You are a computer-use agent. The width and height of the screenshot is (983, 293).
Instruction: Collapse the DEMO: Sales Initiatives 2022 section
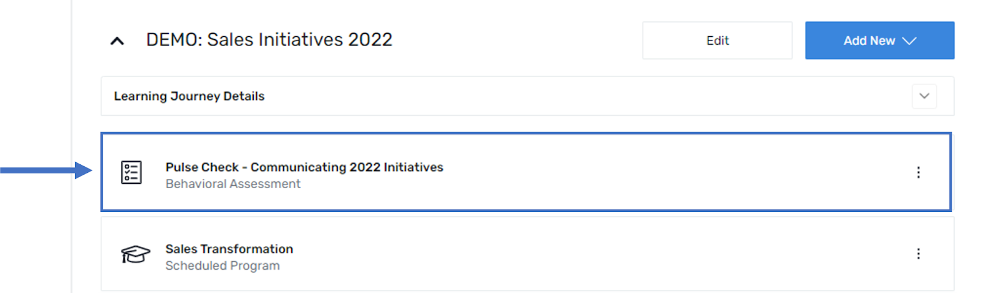[x=117, y=41]
